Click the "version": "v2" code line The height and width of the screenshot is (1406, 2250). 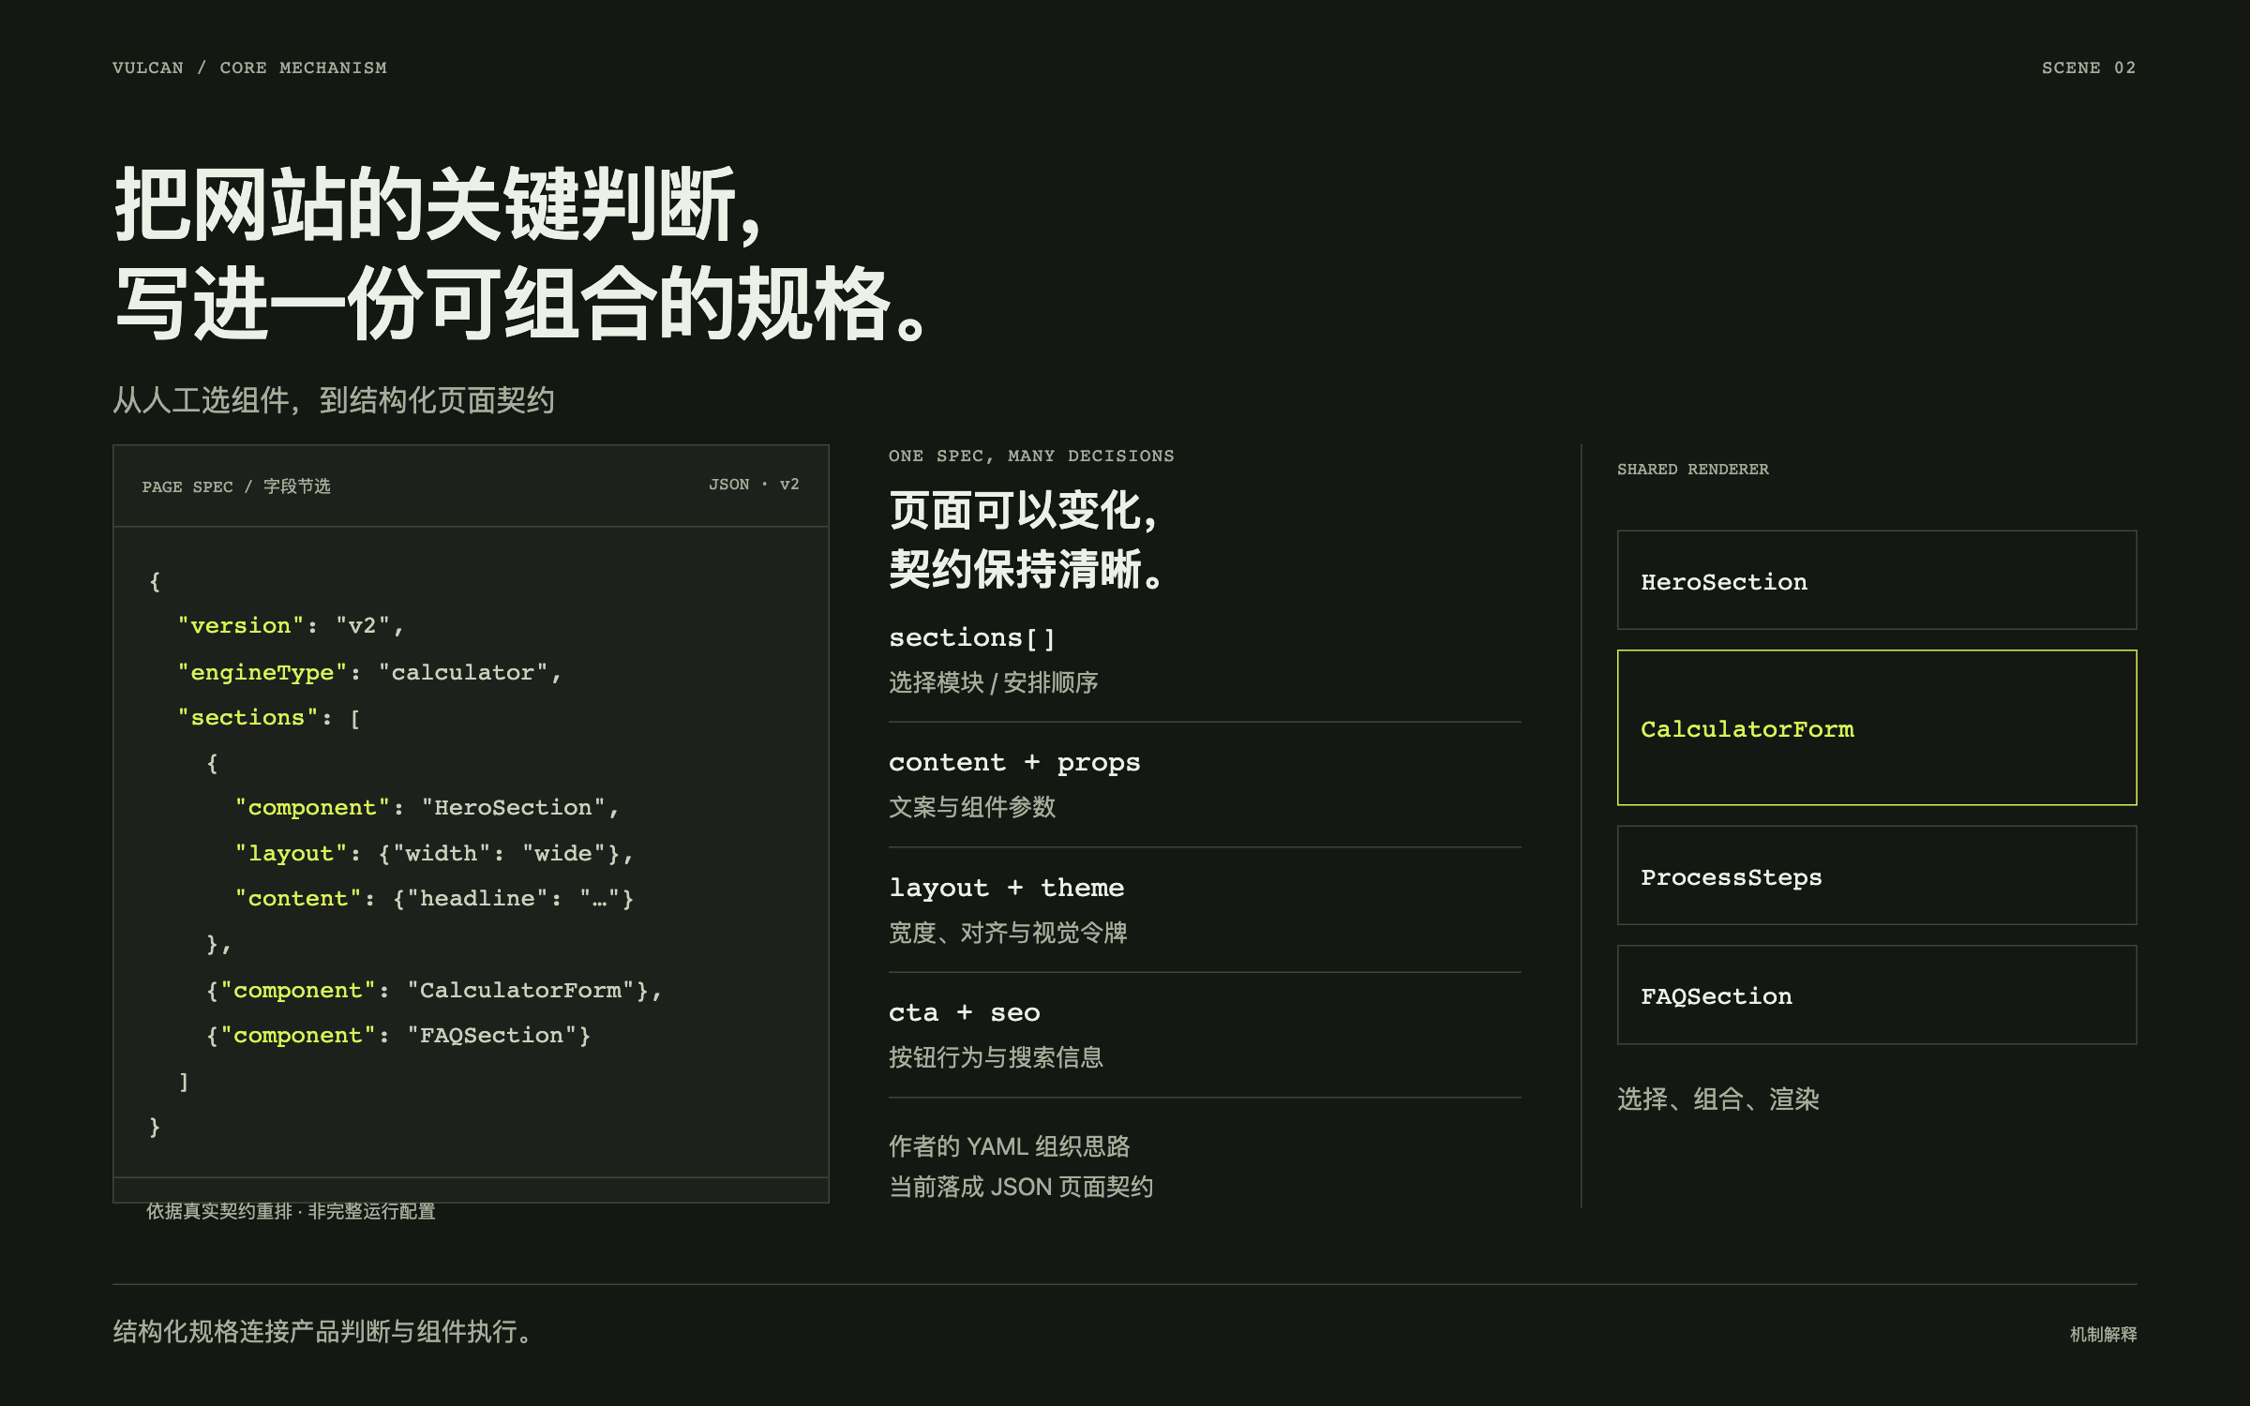coord(291,625)
